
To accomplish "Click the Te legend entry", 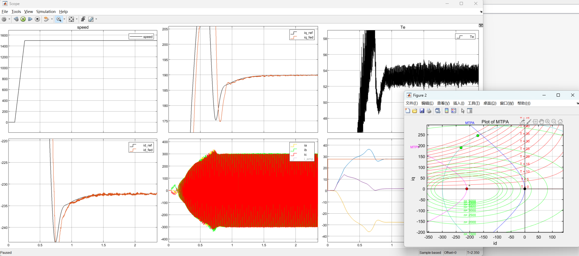I will pyautogui.click(x=465, y=37).
